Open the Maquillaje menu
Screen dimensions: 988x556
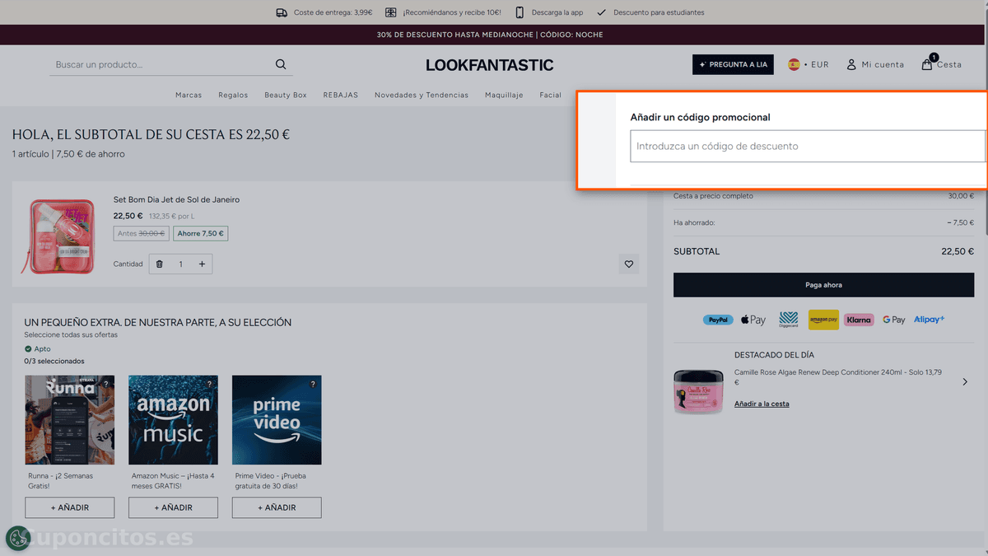[504, 95]
